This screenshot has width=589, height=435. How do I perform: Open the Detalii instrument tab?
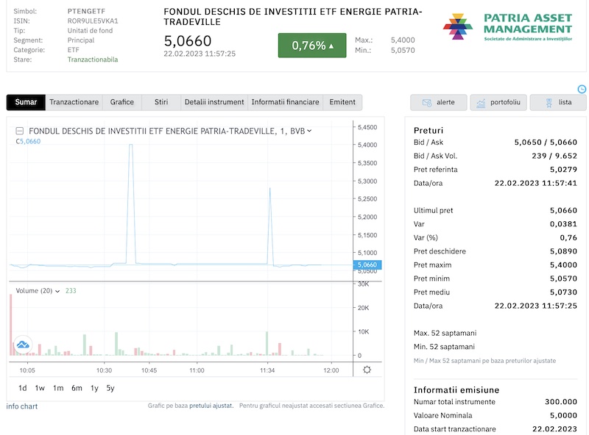point(214,102)
